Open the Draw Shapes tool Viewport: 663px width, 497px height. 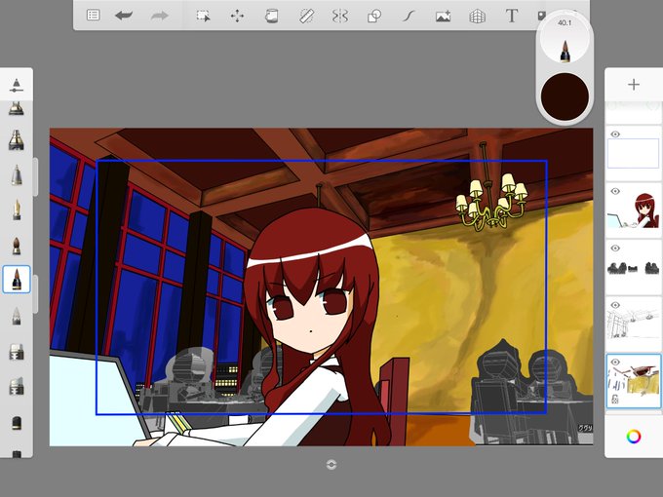[x=374, y=16]
